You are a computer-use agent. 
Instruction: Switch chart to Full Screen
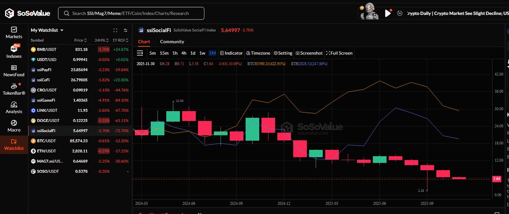tap(339, 53)
